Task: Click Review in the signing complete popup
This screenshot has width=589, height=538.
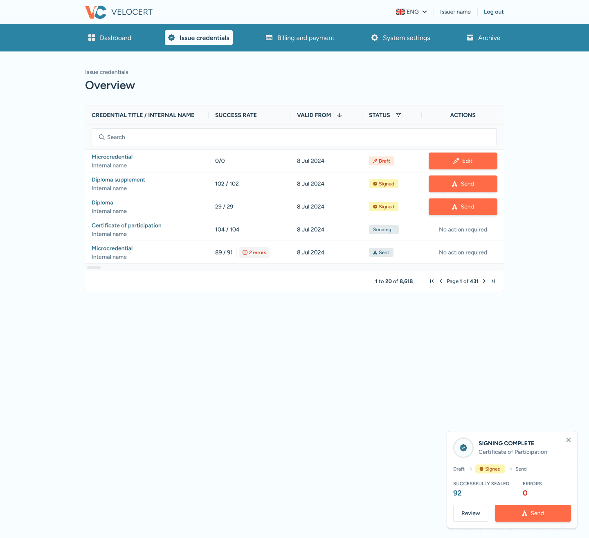Action: [470, 513]
